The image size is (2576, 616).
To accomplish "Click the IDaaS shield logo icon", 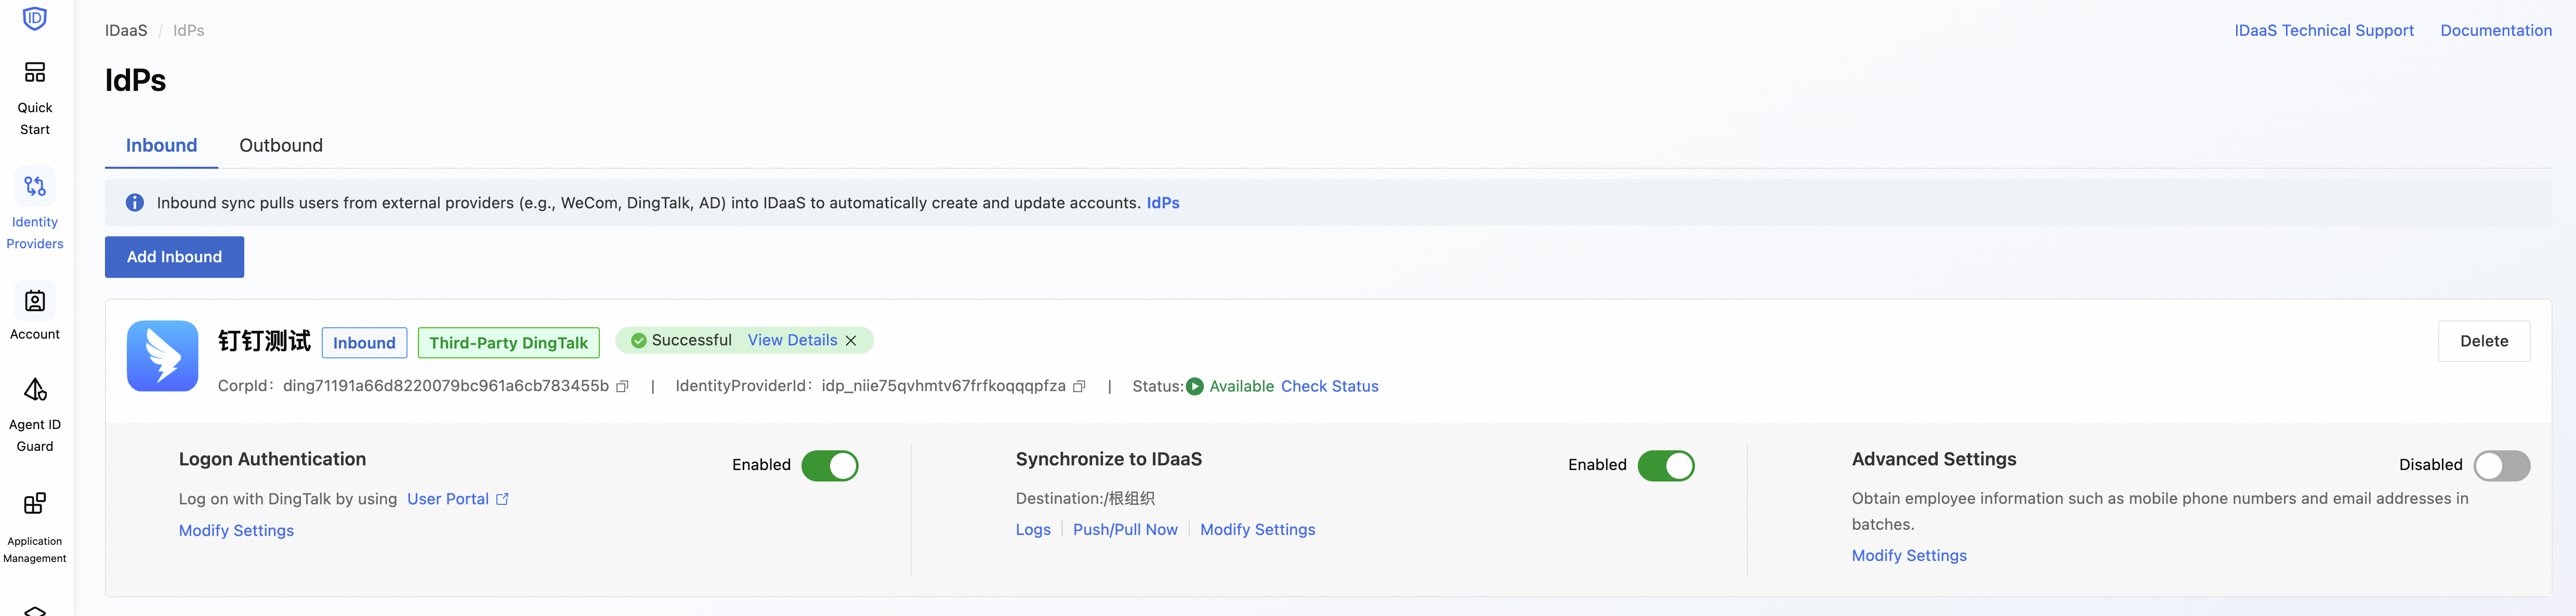I will pyautogui.click(x=35, y=18).
